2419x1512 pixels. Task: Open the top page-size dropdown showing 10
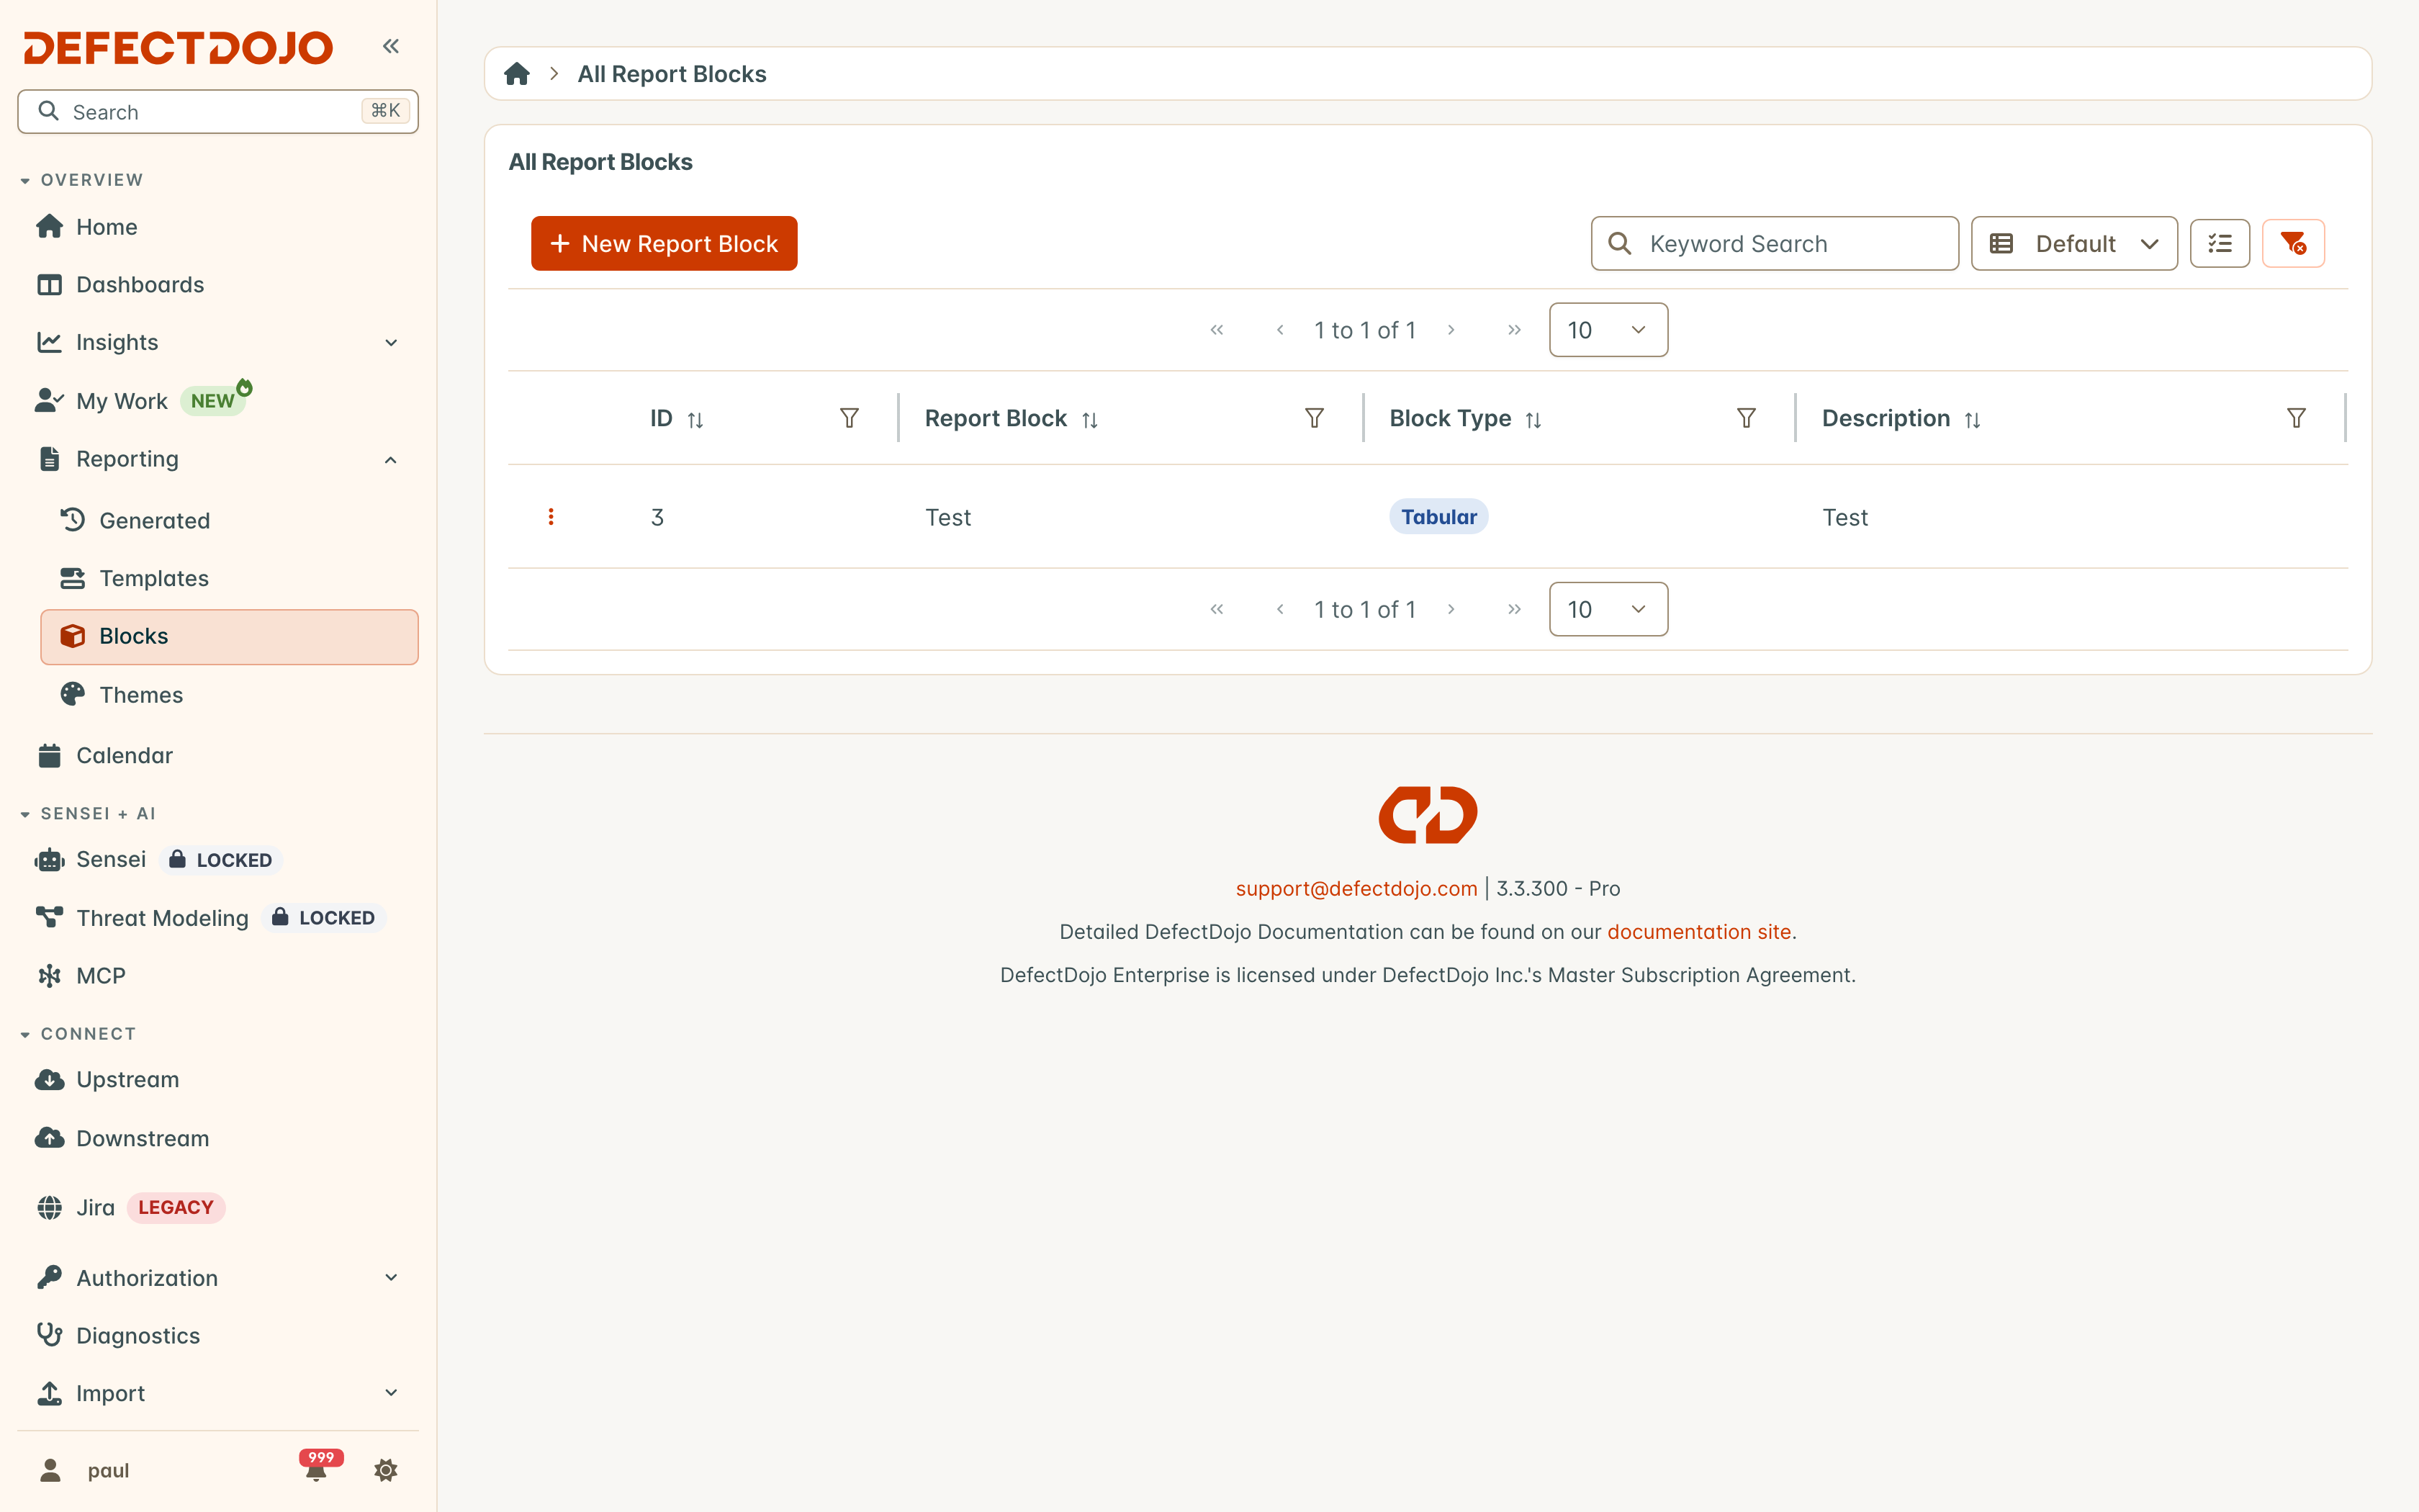click(x=1608, y=330)
